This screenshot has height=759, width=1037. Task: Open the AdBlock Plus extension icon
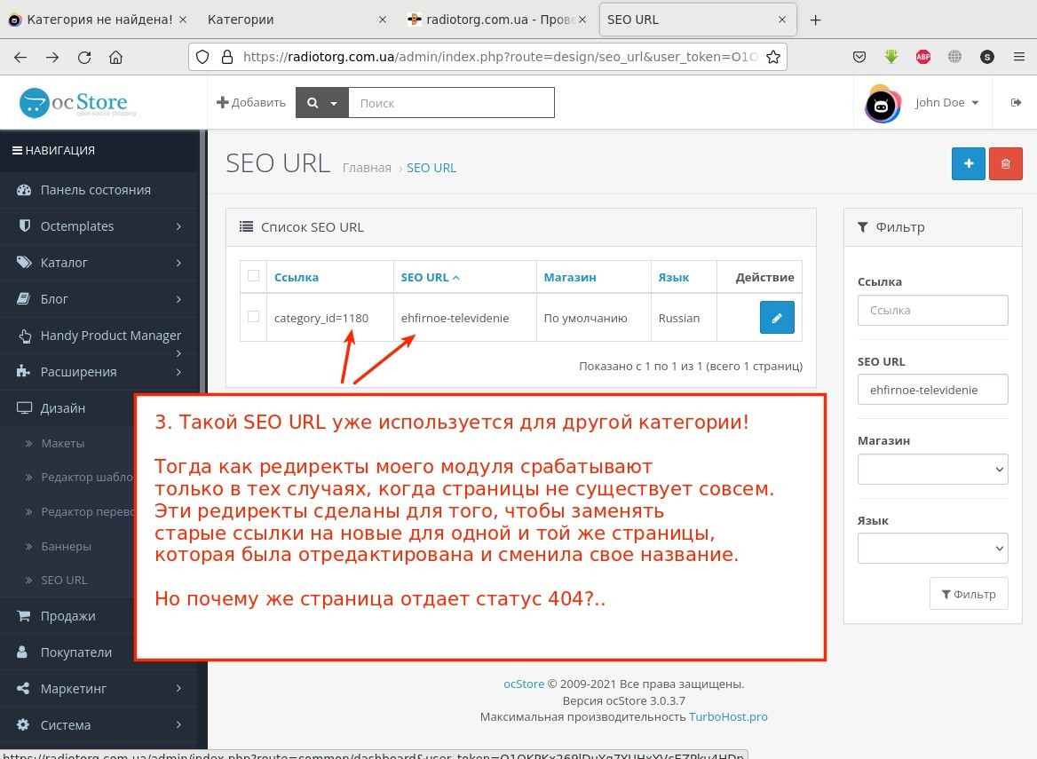pyautogui.click(x=923, y=58)
